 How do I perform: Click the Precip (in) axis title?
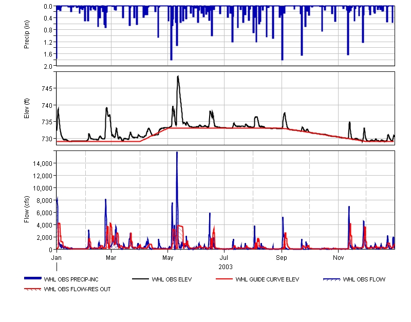27,34
